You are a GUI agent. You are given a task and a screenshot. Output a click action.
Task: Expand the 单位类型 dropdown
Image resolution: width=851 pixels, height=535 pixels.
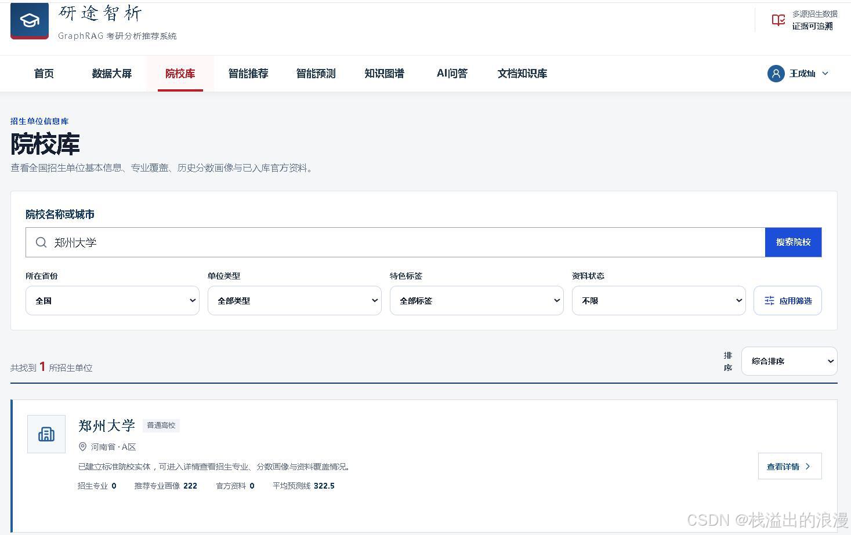pyautogui.click(x=295, y=301)
